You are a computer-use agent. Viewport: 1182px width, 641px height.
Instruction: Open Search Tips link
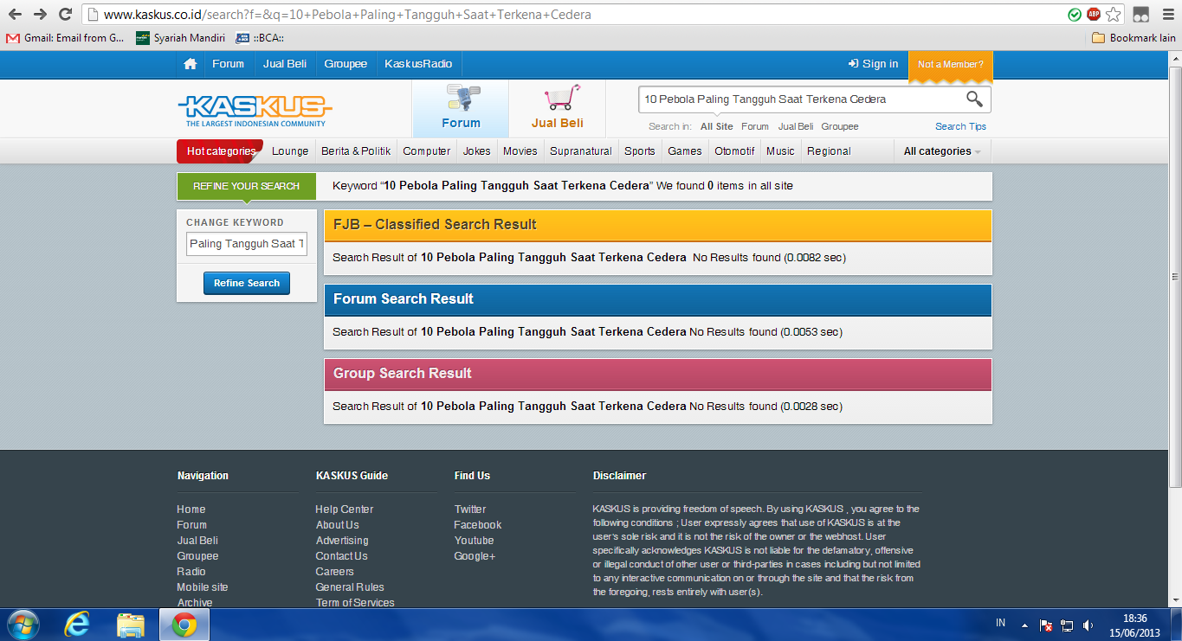[960, 126]
